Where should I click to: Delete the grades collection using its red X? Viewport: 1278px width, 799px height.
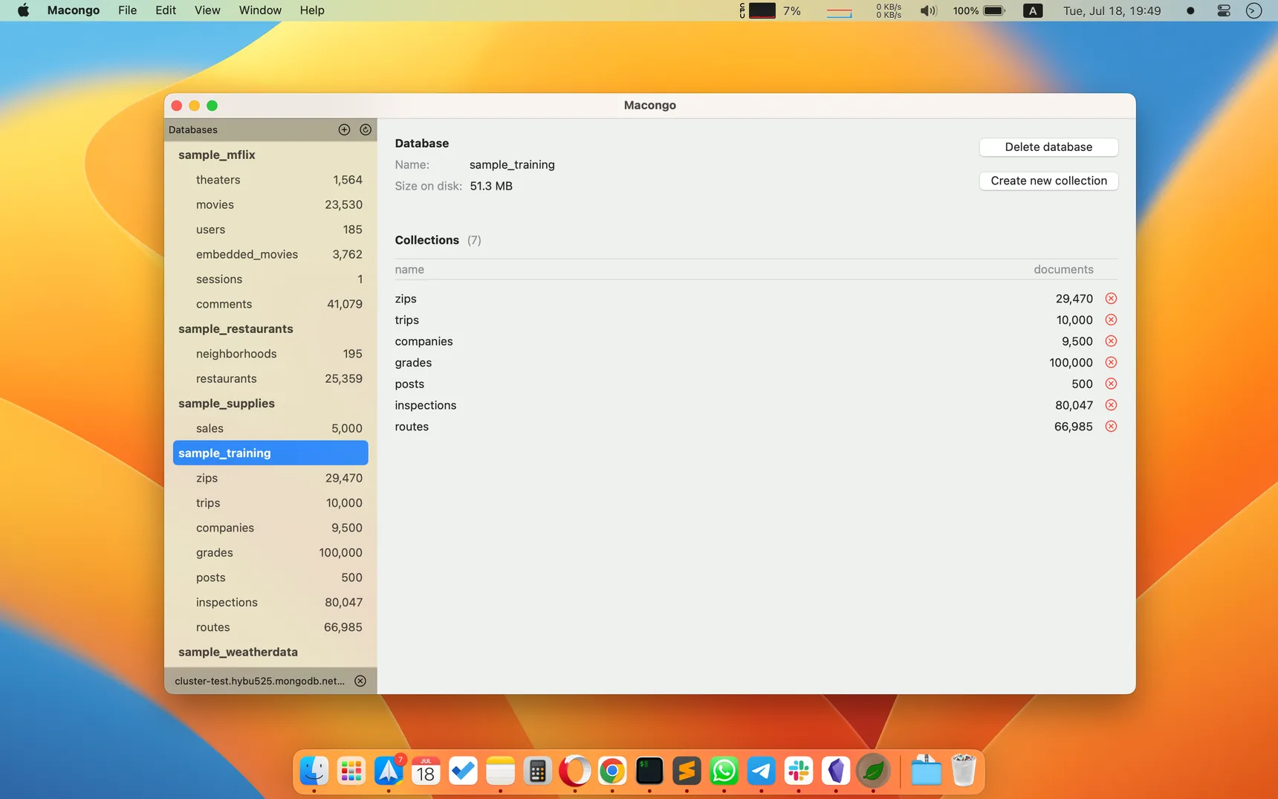coord(1111,363)
